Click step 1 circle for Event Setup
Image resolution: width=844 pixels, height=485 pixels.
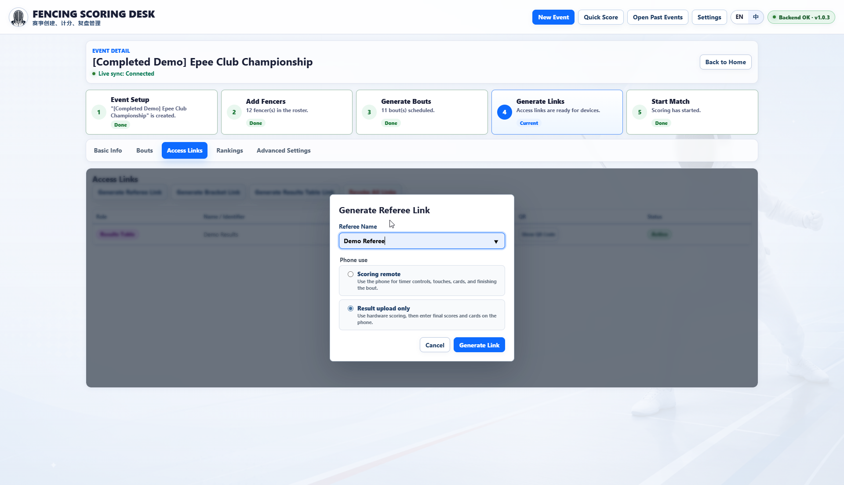[x=99, y=112]
